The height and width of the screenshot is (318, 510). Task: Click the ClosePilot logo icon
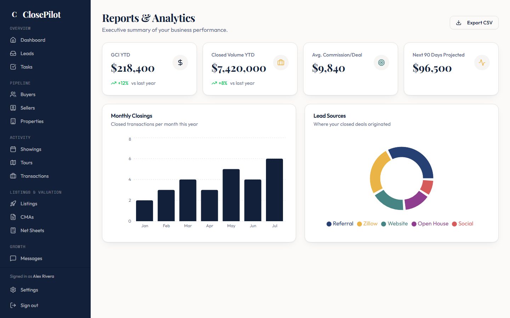15,14
